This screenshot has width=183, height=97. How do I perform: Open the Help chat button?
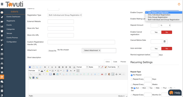(x=175, y=93)
